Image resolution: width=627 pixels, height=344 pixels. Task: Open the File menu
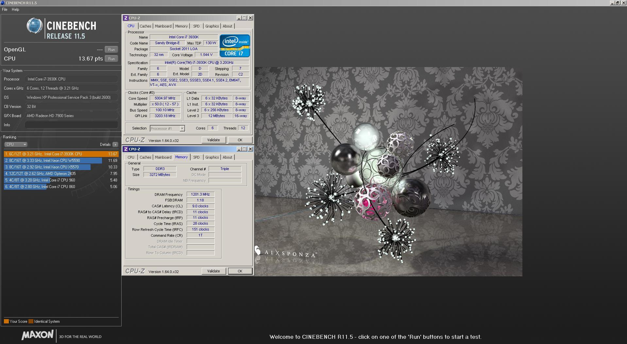(x=5, y=9)
